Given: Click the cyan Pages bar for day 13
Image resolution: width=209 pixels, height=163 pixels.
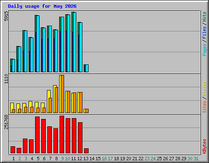Looking at the screenshot, I should coord(87,68).
